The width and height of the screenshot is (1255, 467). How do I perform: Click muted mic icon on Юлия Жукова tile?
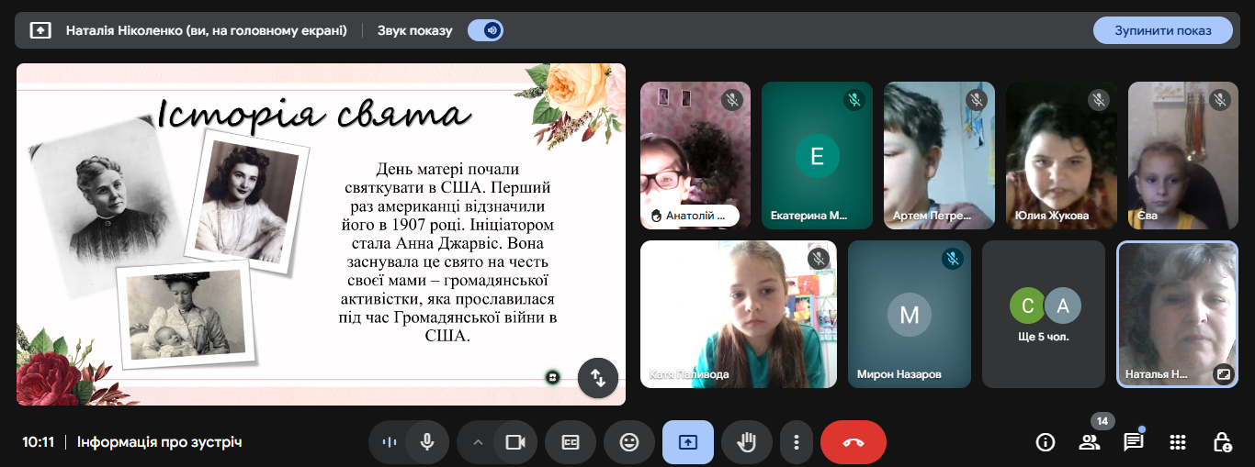[1099, 100]
